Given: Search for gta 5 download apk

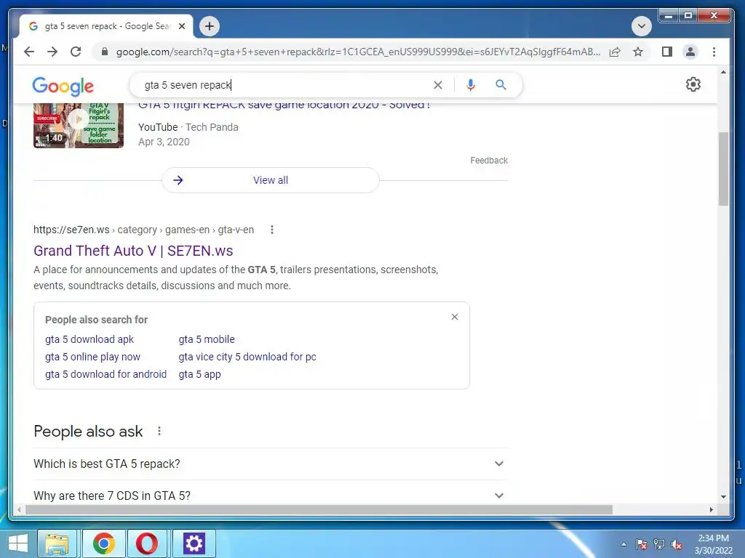Looking at the screenshot, I should (89, 339).
